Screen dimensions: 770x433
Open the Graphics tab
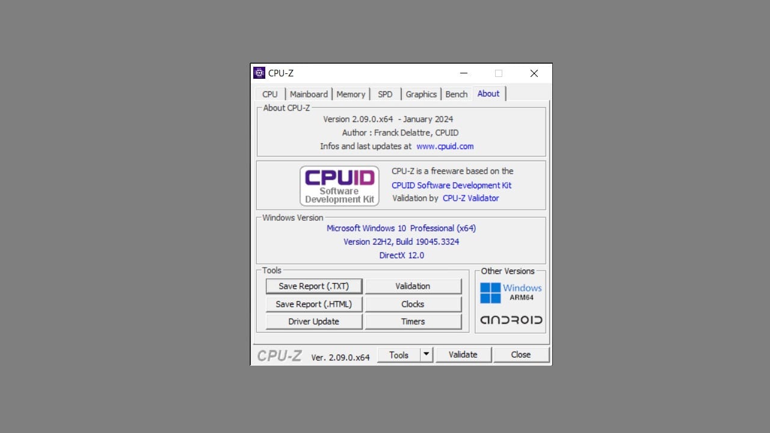click(x=421, y=94)
